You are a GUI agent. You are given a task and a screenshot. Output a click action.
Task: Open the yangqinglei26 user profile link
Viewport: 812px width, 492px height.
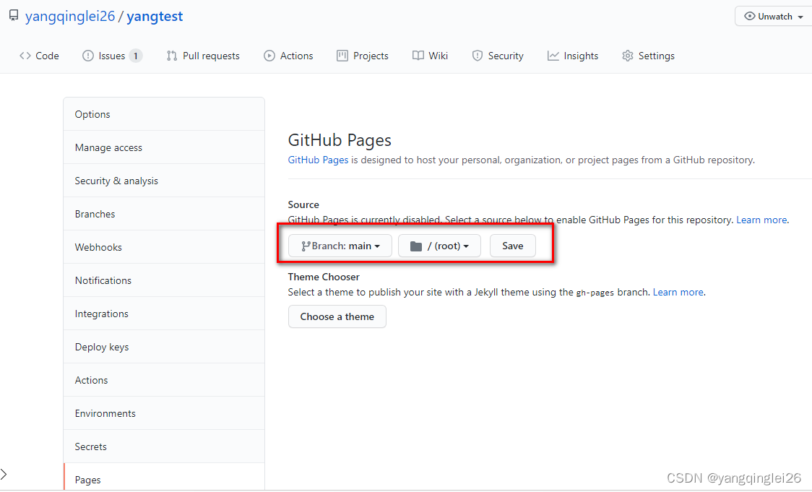[x=70, y=16]
